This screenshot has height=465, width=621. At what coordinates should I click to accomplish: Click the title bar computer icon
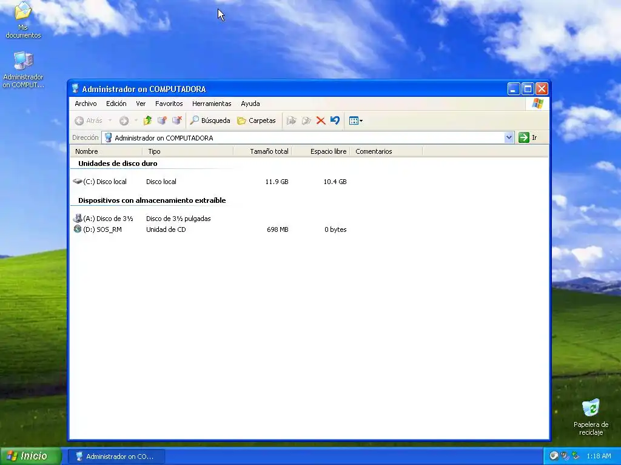[x=75, y=88]
